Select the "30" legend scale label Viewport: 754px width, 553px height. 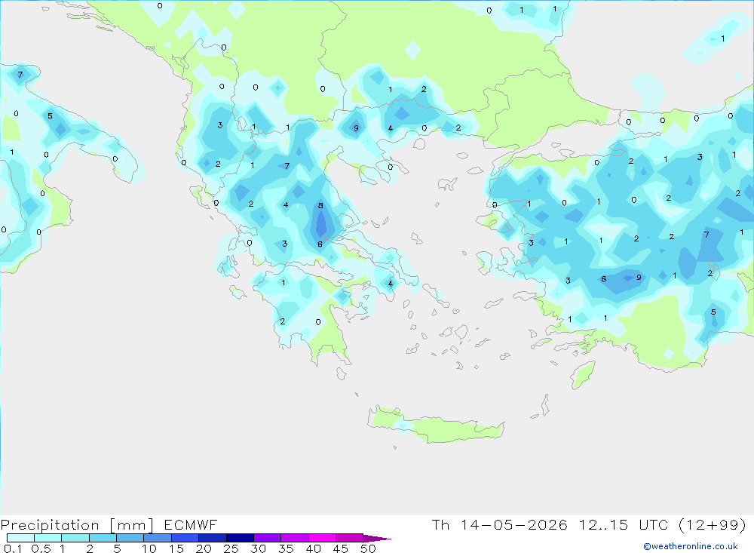[258, 548]
